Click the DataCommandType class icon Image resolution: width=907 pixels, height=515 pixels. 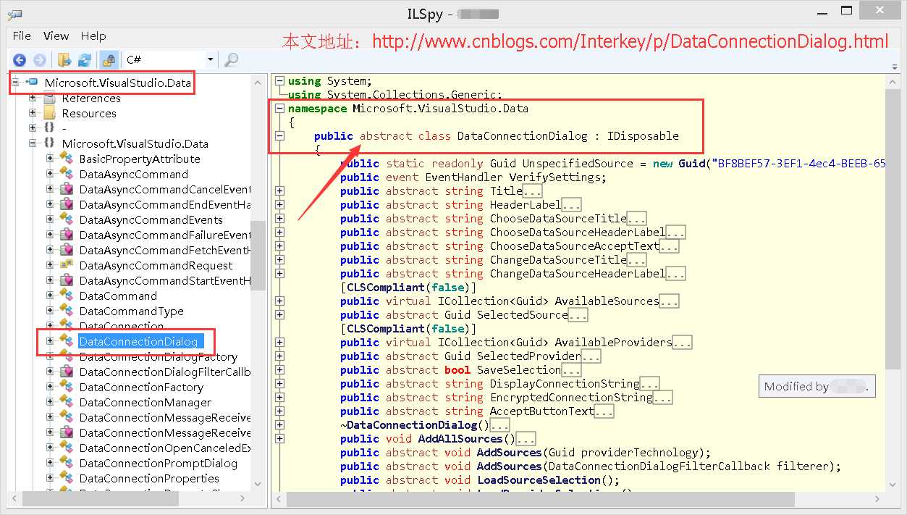[x=67, y=311]
